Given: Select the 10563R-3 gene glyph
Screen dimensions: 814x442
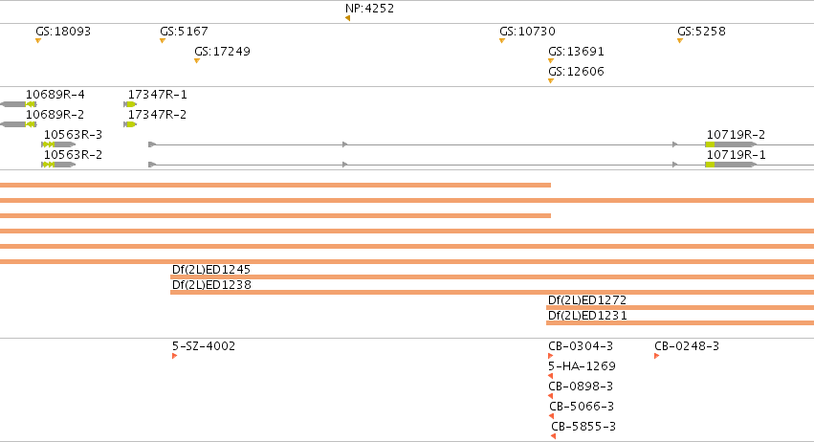Looking at the screenshot, I should click(58, 144).
